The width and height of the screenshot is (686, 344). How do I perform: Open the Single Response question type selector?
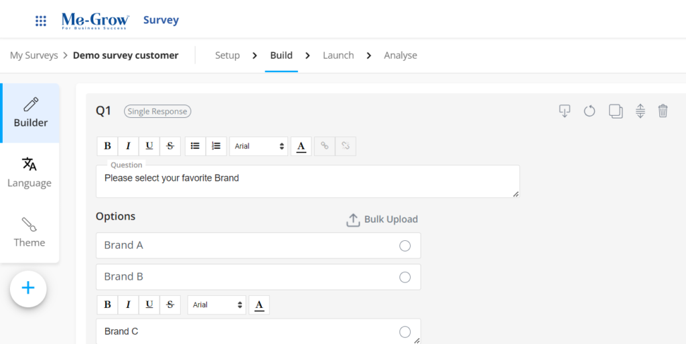tap(157, 112)
